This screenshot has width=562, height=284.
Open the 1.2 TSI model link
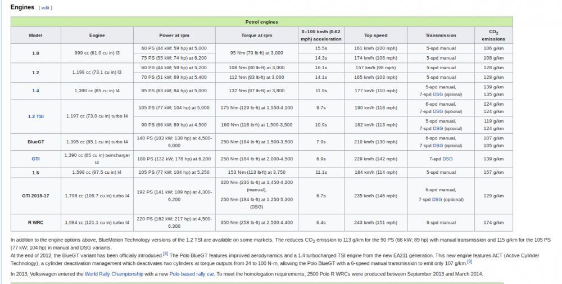click(36, 116)
